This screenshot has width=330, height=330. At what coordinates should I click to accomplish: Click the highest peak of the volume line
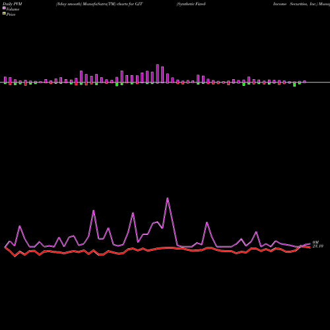(168, 198)
